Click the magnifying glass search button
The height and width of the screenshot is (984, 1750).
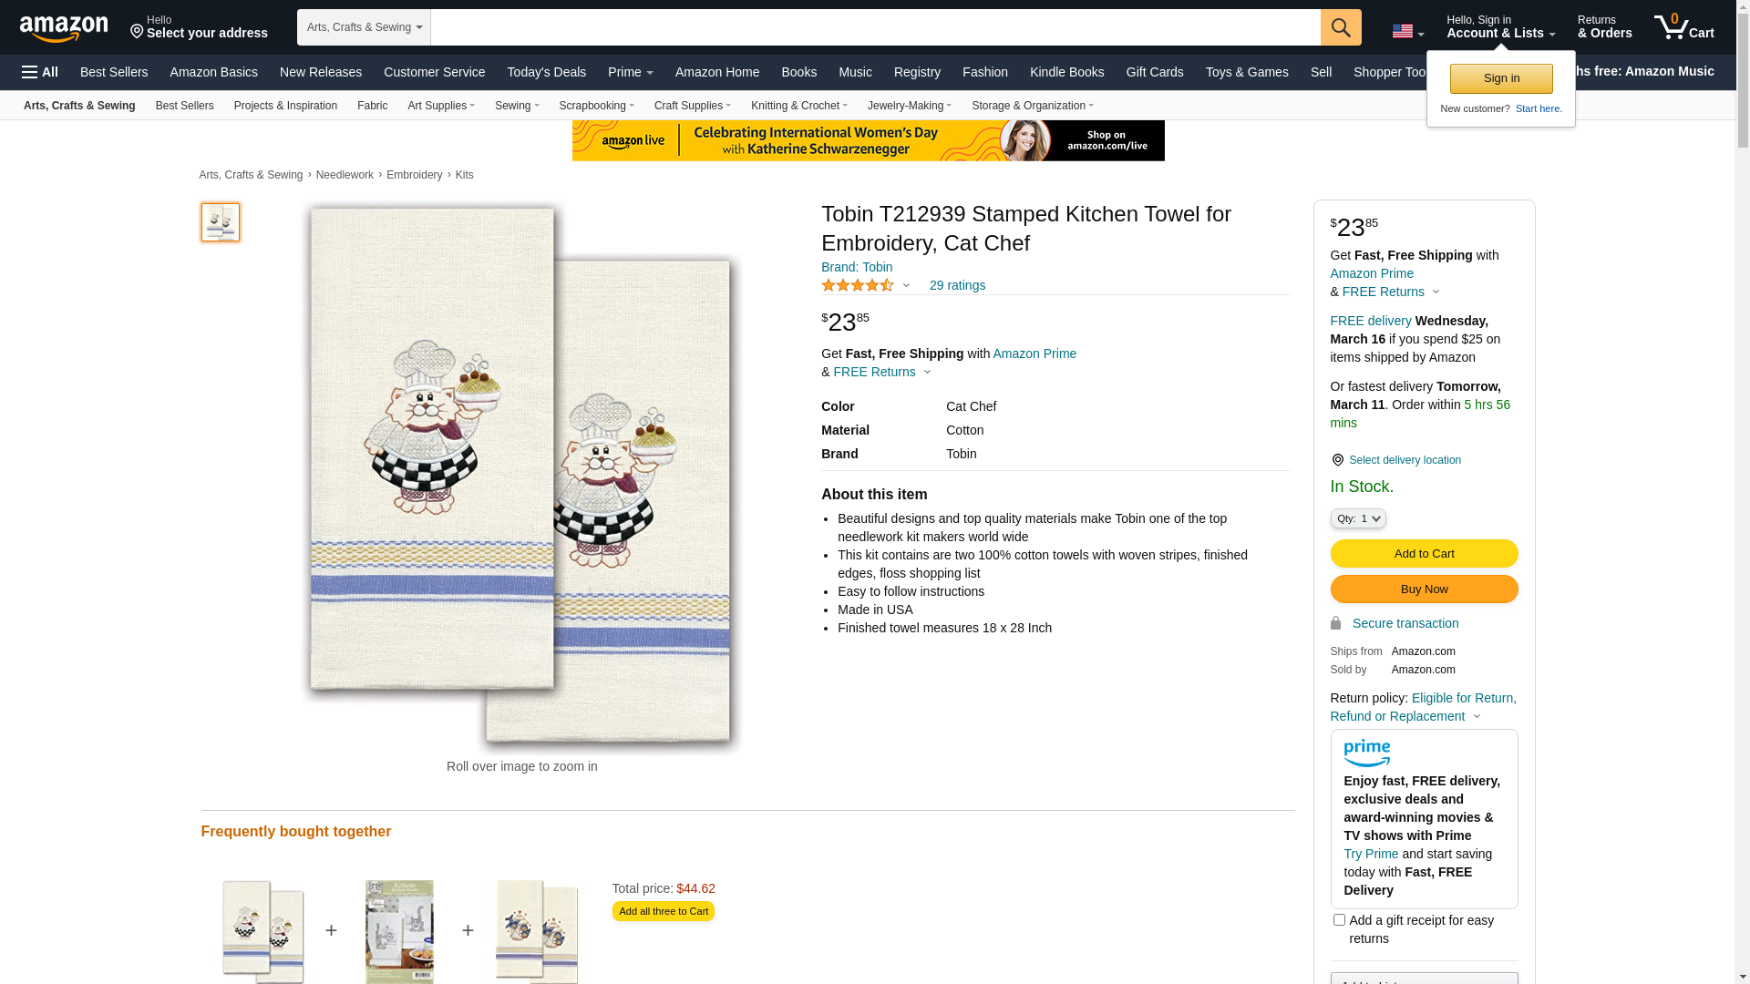(x=1341, y=27)
